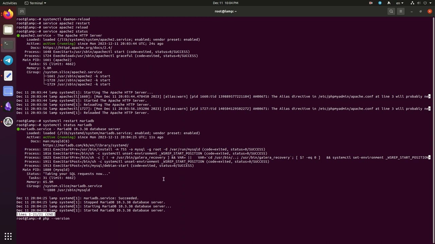Click 'Tasks: 55 (limit: 4662)' line
This screenshot has height=244, width=435.
[x=52, y=64]
